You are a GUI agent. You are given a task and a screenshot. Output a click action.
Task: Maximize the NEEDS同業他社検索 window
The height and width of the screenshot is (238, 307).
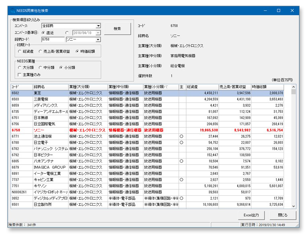click(x=279, y=10)
